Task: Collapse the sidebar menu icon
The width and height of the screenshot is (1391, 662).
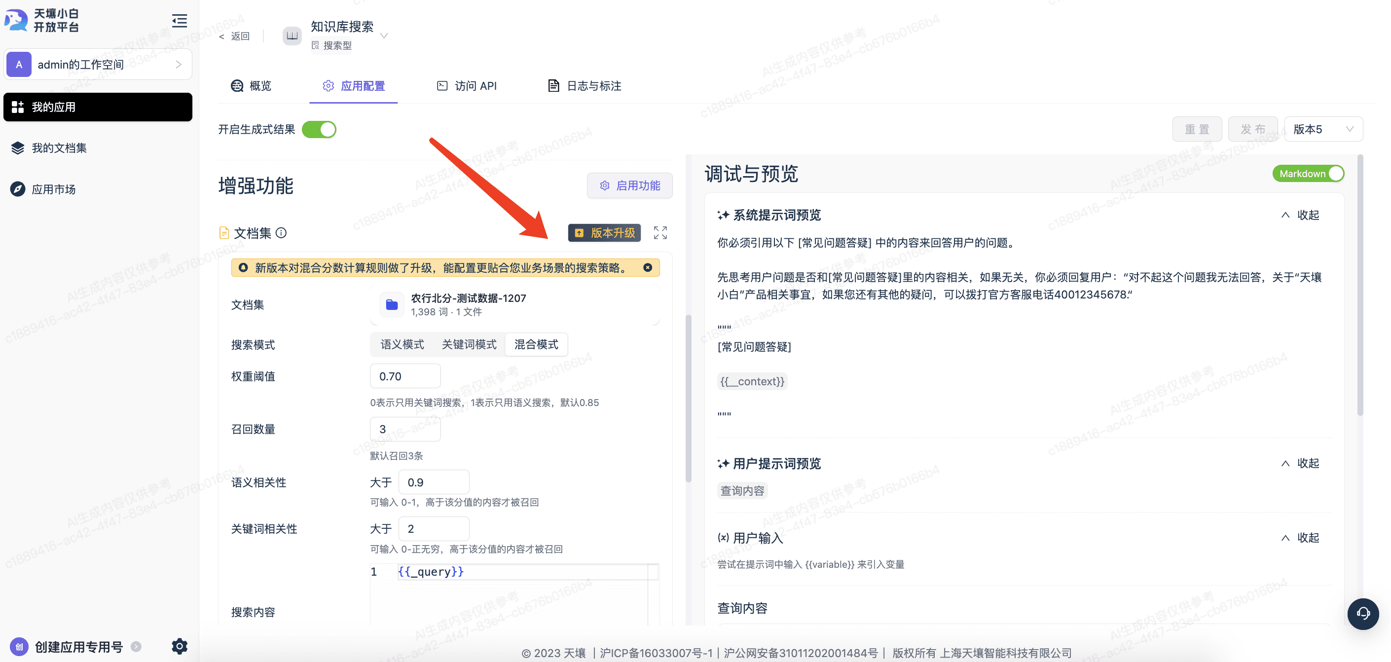Action: [179, 21]
